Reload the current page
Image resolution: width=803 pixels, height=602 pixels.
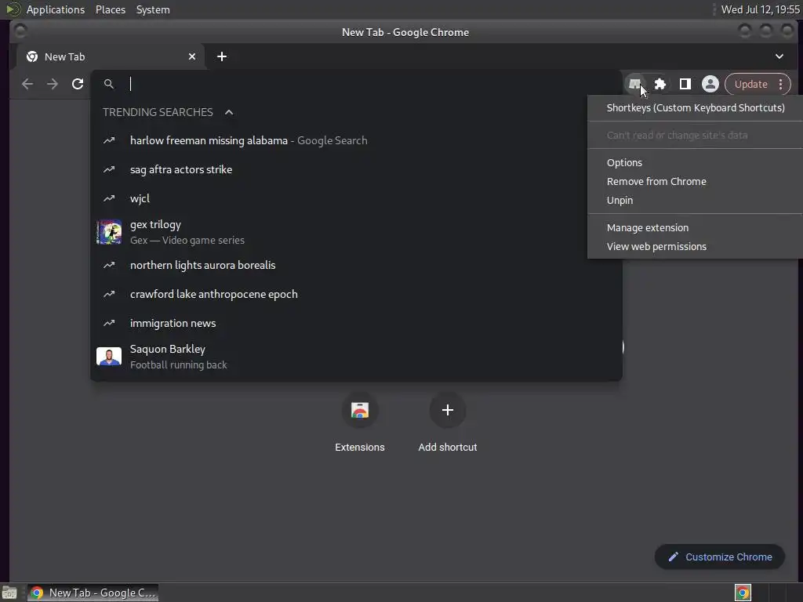78,84
